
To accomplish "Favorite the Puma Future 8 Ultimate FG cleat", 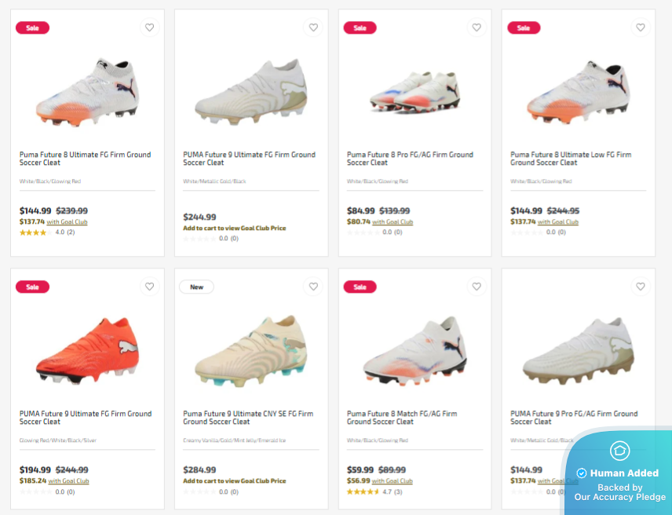I will click(149, 27).
